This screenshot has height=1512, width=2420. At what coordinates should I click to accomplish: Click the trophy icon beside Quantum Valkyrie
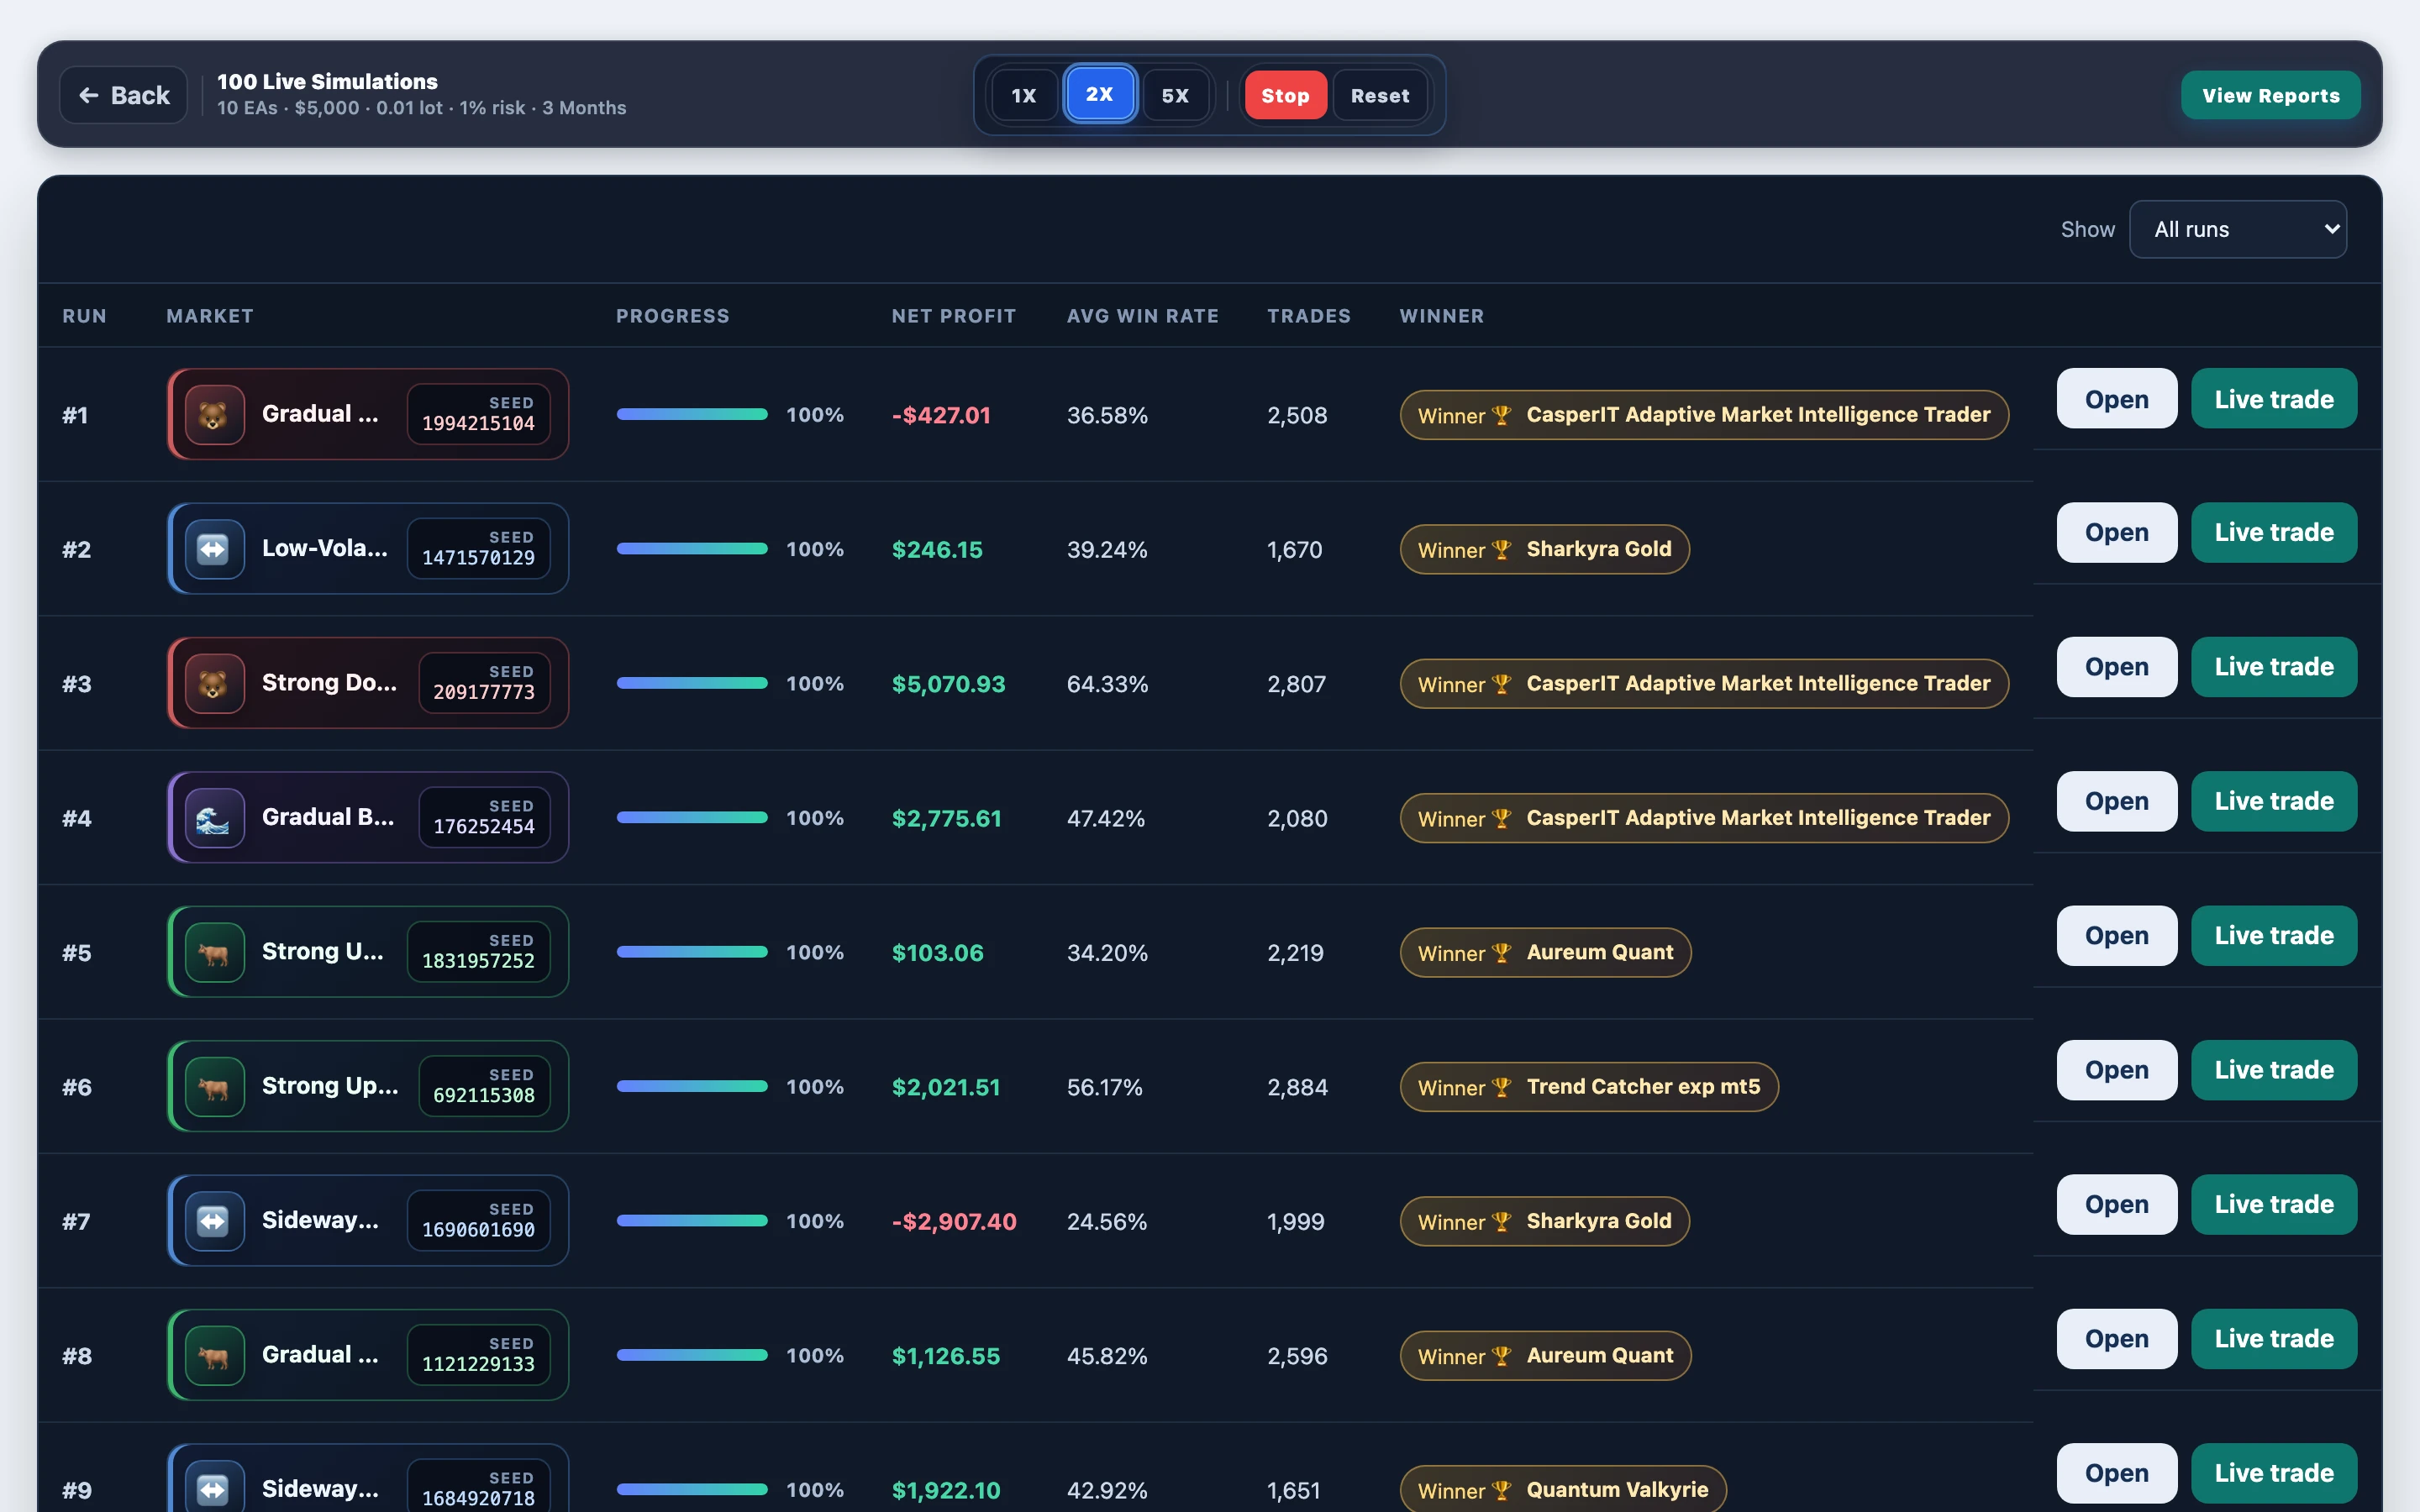click(1501, 1490)
